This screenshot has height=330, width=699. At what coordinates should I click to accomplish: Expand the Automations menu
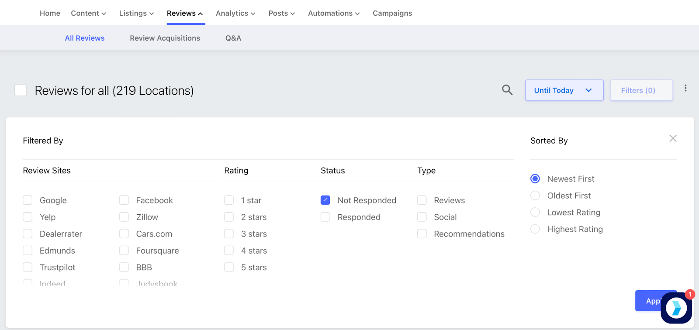[x=334, y=13]
